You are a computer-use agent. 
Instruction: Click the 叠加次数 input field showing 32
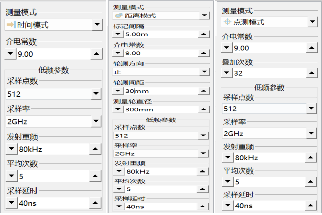[x=266, y=73]
